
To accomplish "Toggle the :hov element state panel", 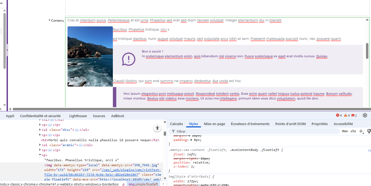I will 345,131.
